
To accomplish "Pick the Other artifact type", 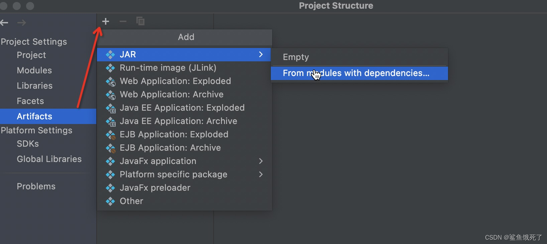I will 131,201.
